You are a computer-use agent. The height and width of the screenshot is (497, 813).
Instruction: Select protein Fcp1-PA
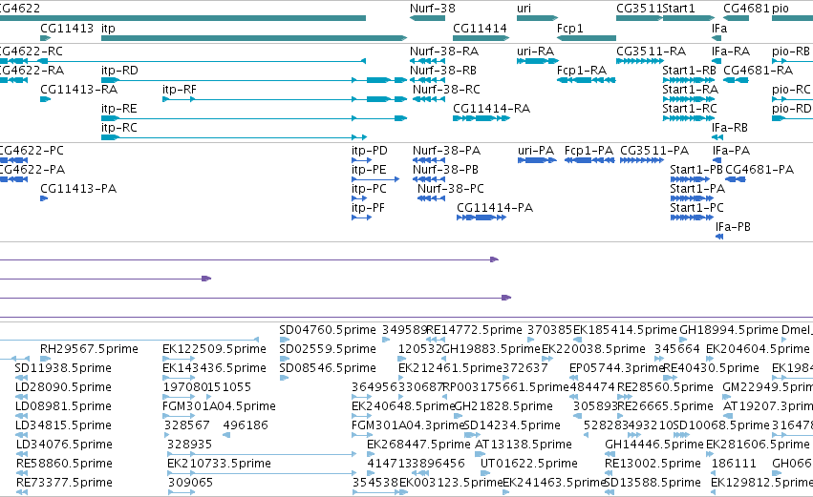tap(588, 151)
